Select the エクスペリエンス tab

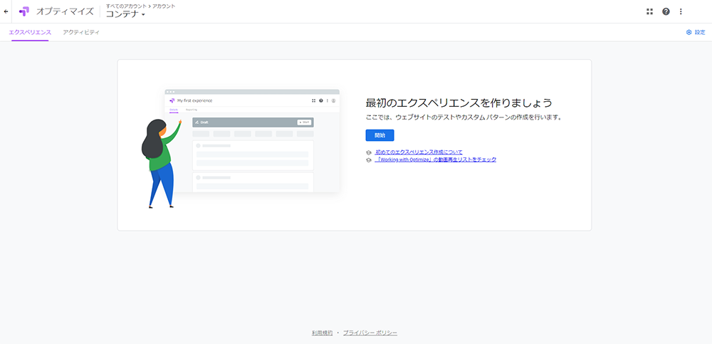pyautogui.click(x=30, y=32)
